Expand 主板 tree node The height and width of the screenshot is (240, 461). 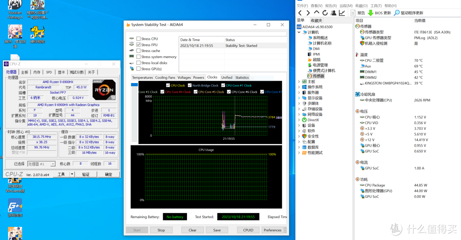coord(299,82)
